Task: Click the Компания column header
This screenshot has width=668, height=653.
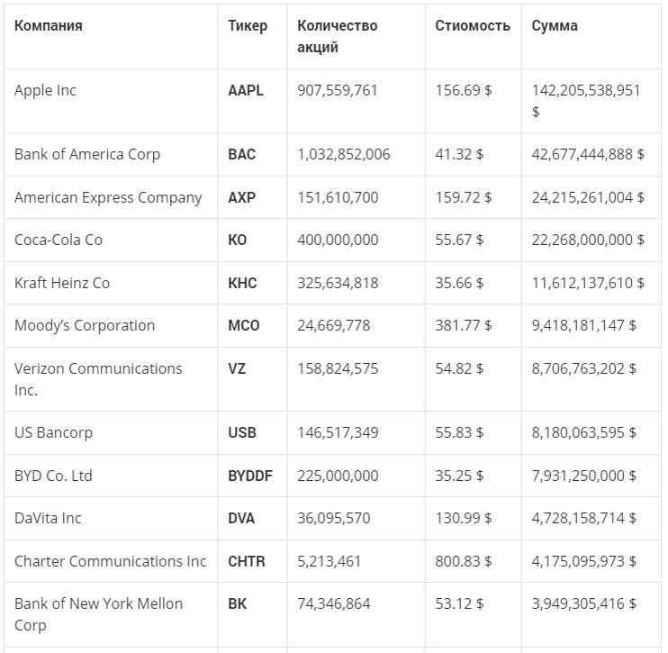Action: coord(49,26)
